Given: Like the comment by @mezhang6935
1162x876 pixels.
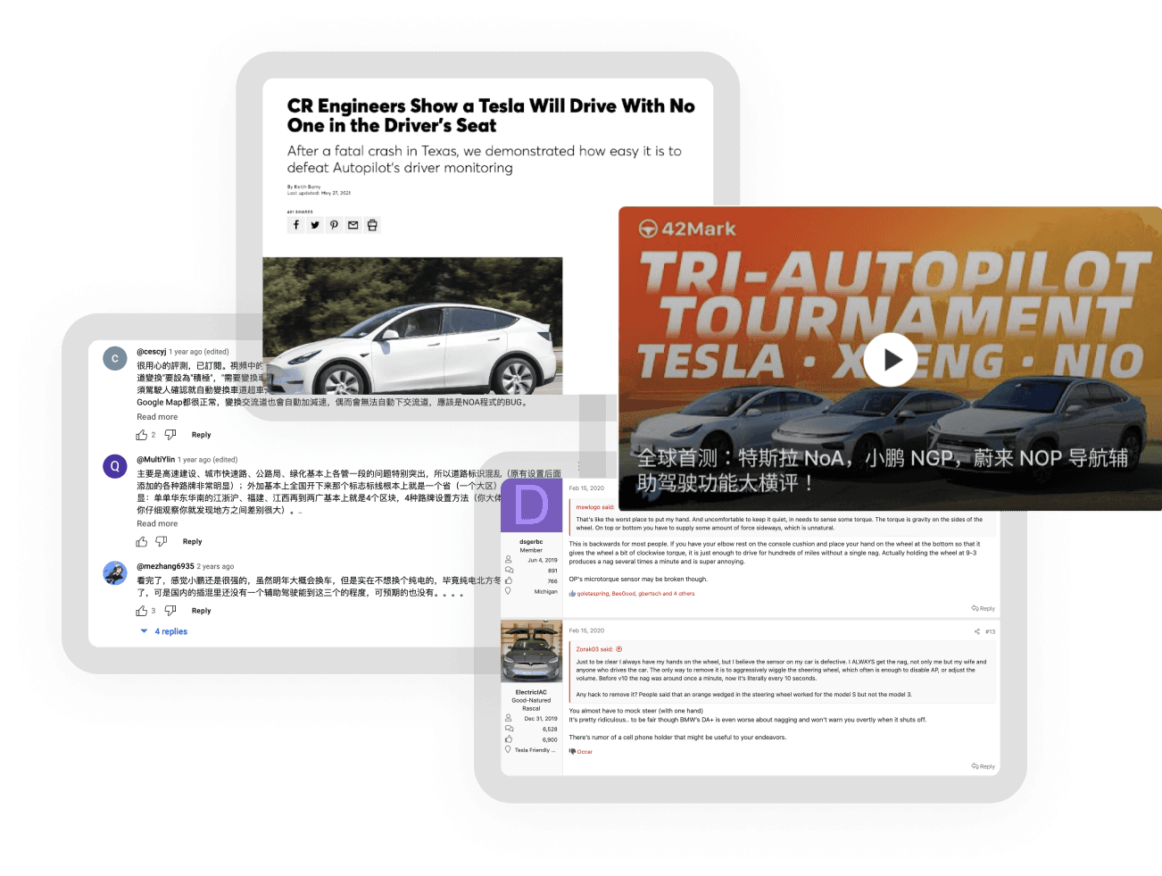Looking at the screenshot, I should pyautogui.click(x=141, y=611).
